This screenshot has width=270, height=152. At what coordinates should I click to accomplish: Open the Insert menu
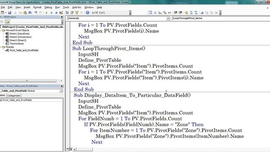tap(27, 8)
